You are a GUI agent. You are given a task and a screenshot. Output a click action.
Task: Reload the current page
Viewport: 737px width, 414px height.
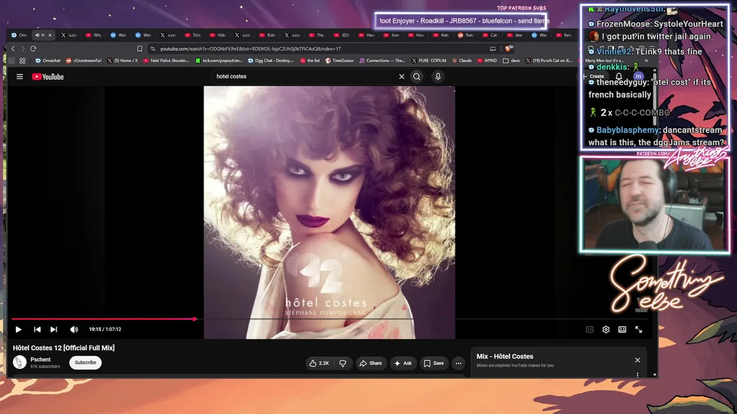click(x=33, y=49)
